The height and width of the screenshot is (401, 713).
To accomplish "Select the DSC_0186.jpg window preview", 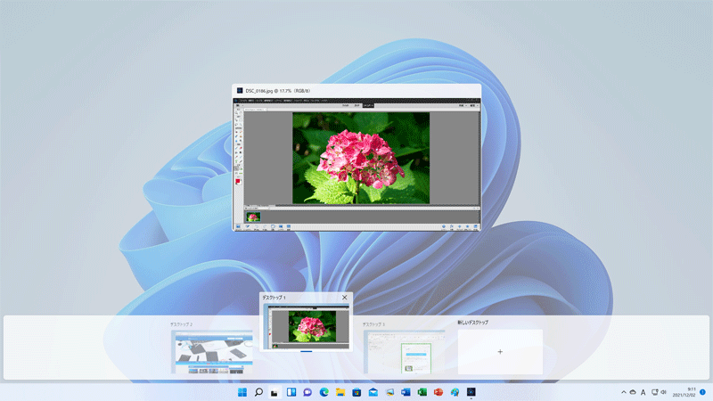I will pyautogui.click(x=356, y=164).
